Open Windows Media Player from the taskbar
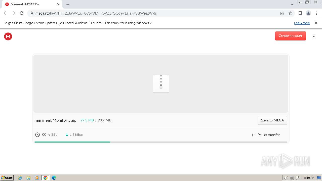Screen dimensions: 322x181 (37, 178)
